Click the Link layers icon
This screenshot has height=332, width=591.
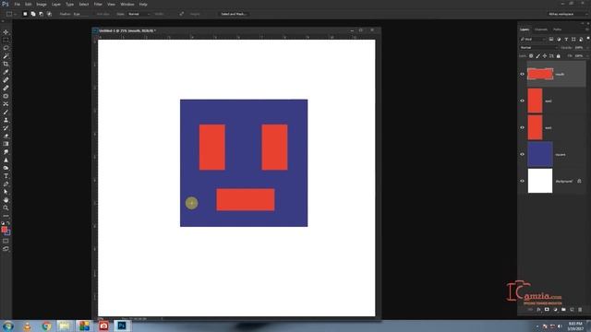pos(530,310)
